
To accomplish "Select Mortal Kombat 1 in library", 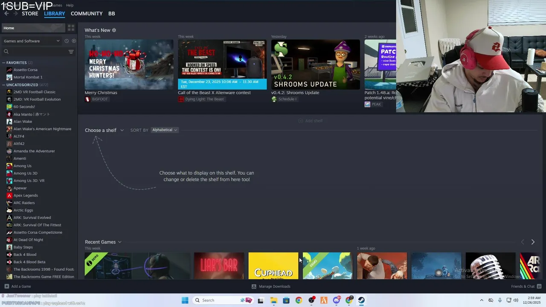I will 28,77.
